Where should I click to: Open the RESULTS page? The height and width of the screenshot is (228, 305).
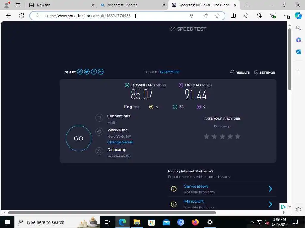(x=240, y=72)
